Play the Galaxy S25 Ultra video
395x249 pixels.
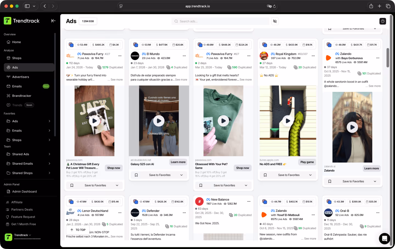click(159, 121)
